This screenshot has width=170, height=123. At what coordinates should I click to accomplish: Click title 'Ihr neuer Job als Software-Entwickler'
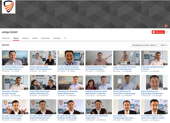pos(12,117)
